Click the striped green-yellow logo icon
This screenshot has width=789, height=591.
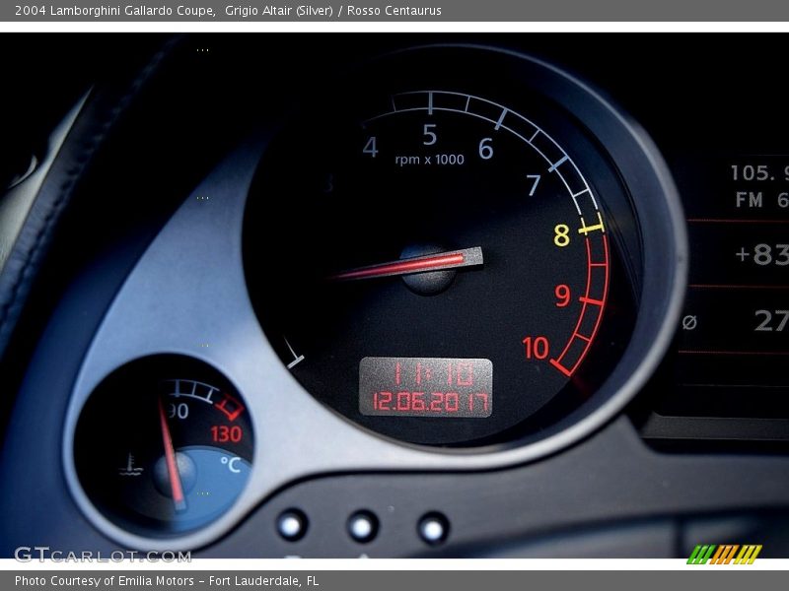click(x=725, y=555)
